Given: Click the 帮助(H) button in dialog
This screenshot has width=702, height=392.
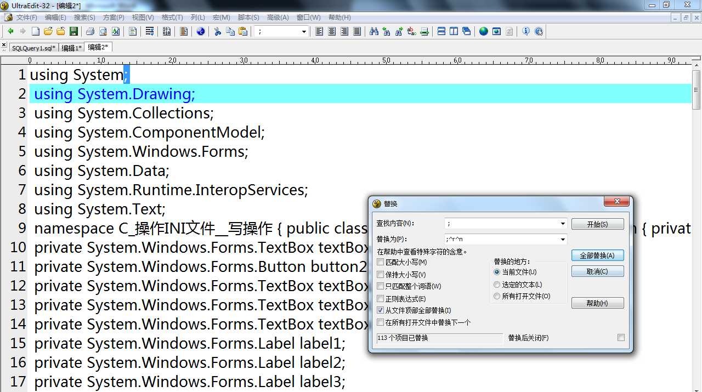Looking at the screenshot, I should (x=597, y=303).
